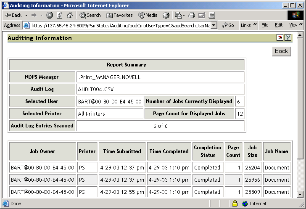Go back using the browser Back toolbar arrow

pyautogui.click(x=13, y=15)
